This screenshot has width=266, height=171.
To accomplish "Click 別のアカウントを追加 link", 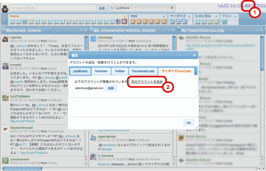I will (147, 82).
